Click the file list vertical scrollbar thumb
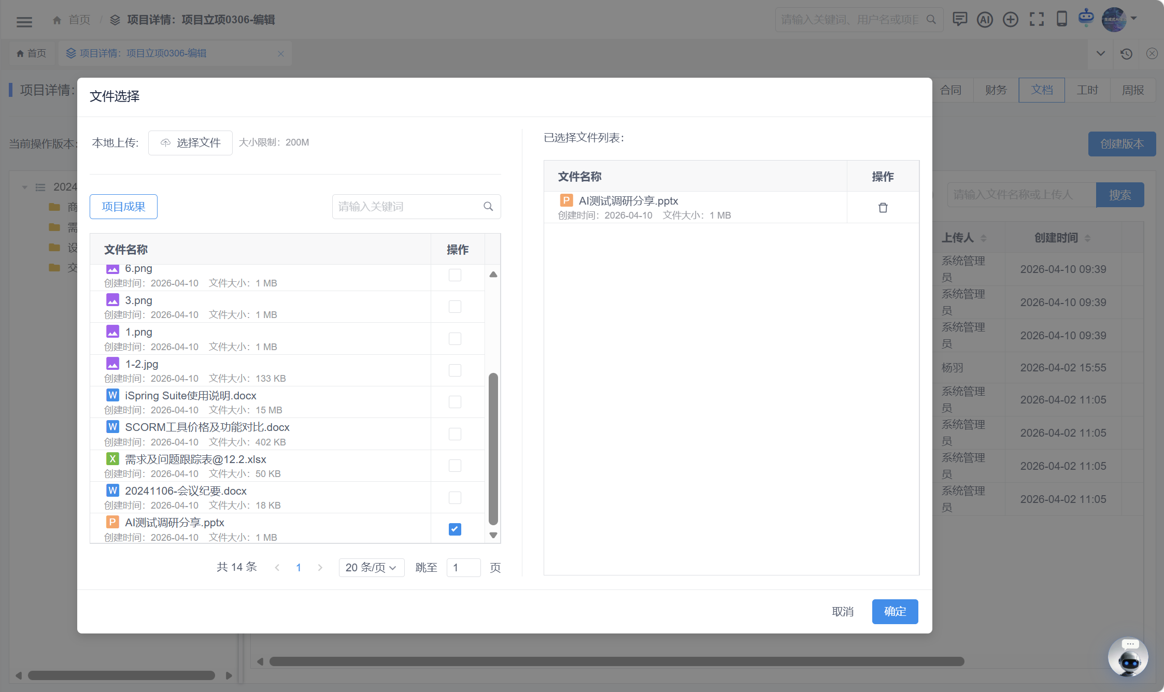The image size is (1164, 692). coord(493,449)
